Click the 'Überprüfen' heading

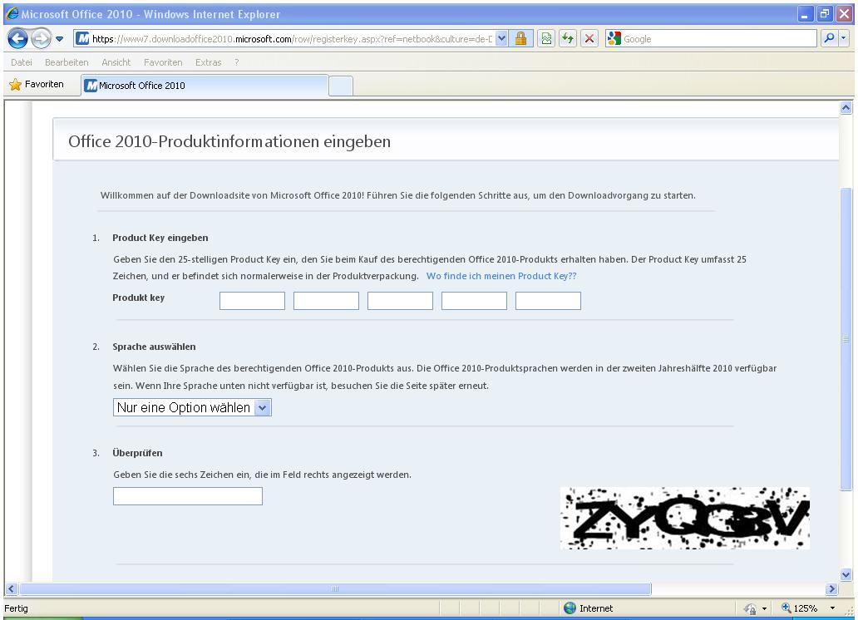coord(137,453)
